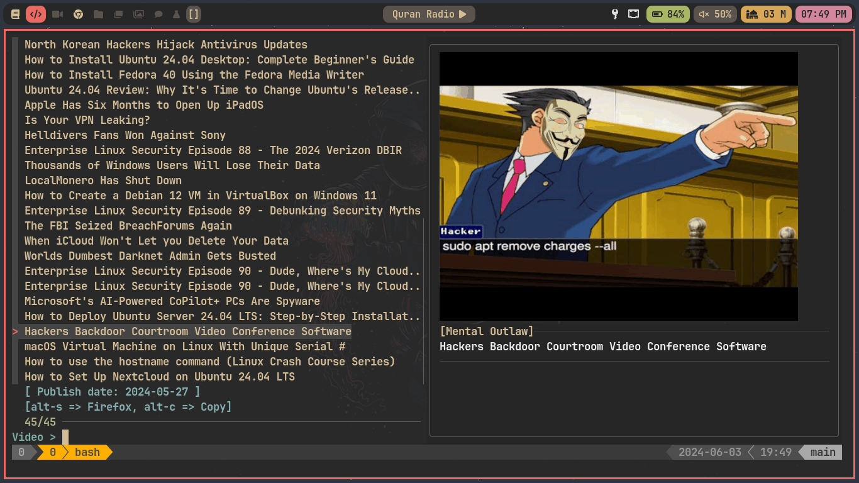Screen dimensions: 859x483
Task: Click the 84% battery indicator
Action: click(668, 14)
